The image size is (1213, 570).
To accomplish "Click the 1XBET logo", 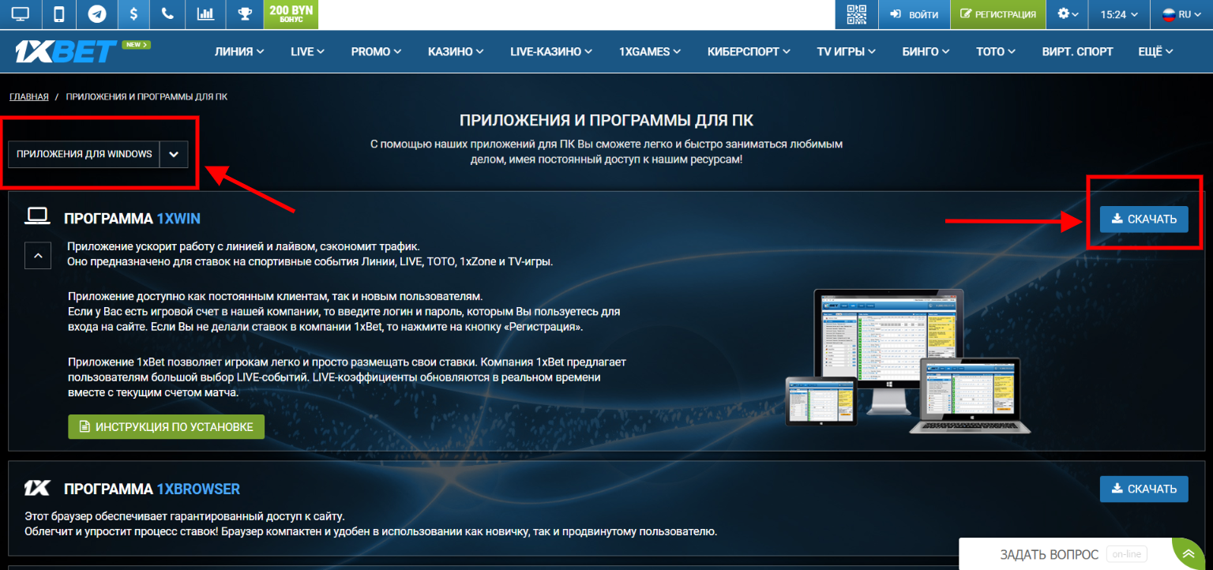I will coord(66,51).
